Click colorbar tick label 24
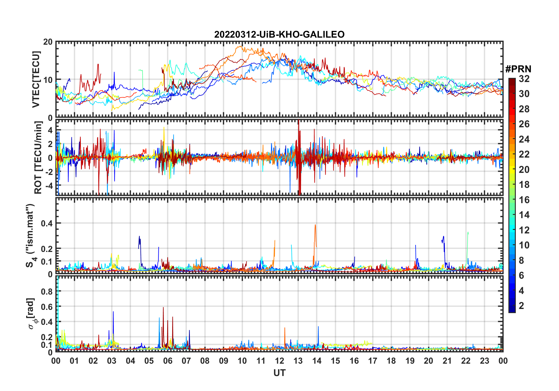 [x=524, y=139]
